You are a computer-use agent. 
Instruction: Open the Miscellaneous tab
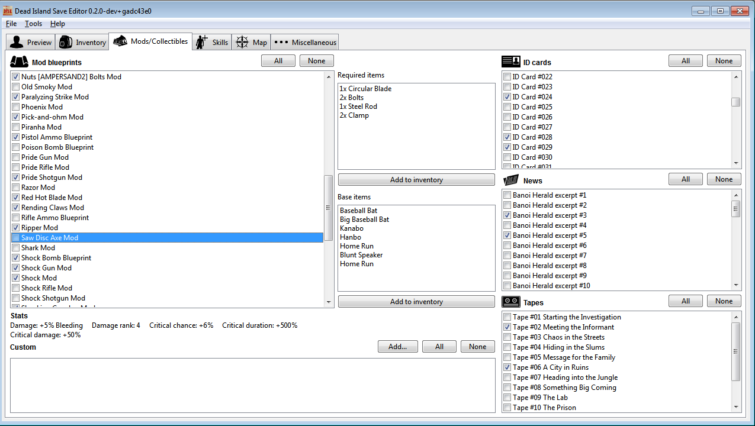305,42
